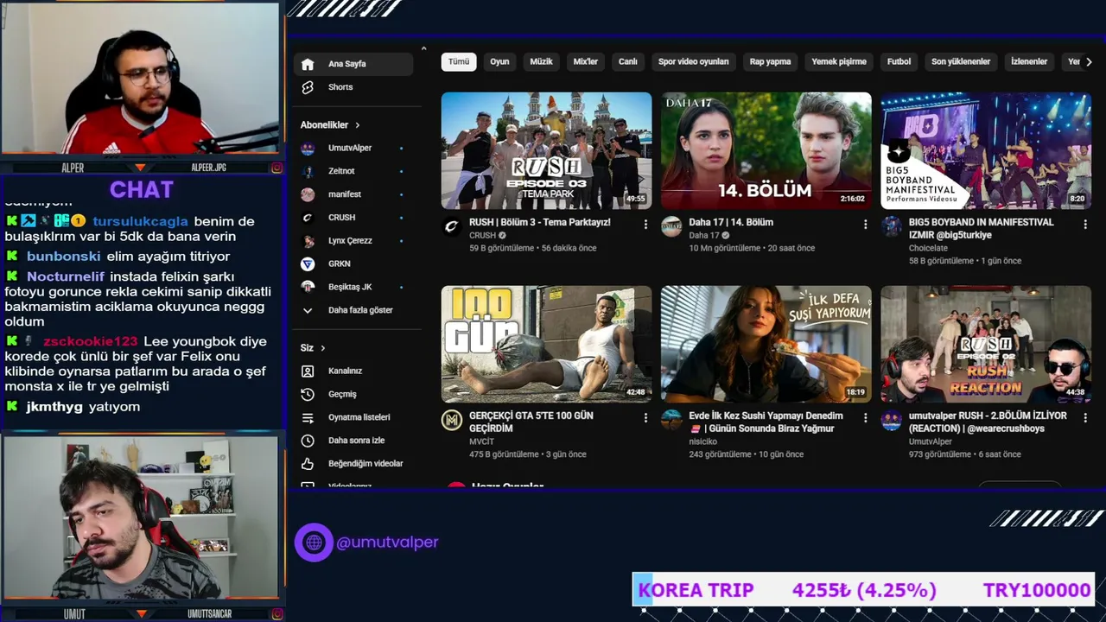1106x622 pixels.
Task: Open Lynx Çerezz avatar in subscriptions
Action: pos(308,240)
